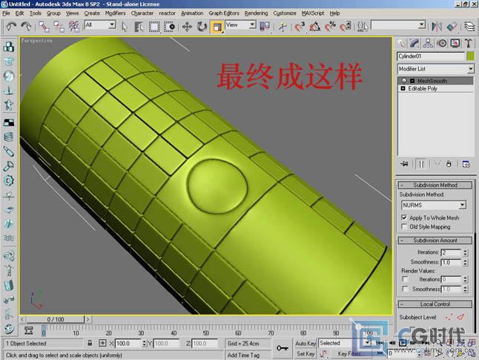Expand the Editable Poly plus box
The height and width of the screenshot is (360, 479).
point(403,88)
